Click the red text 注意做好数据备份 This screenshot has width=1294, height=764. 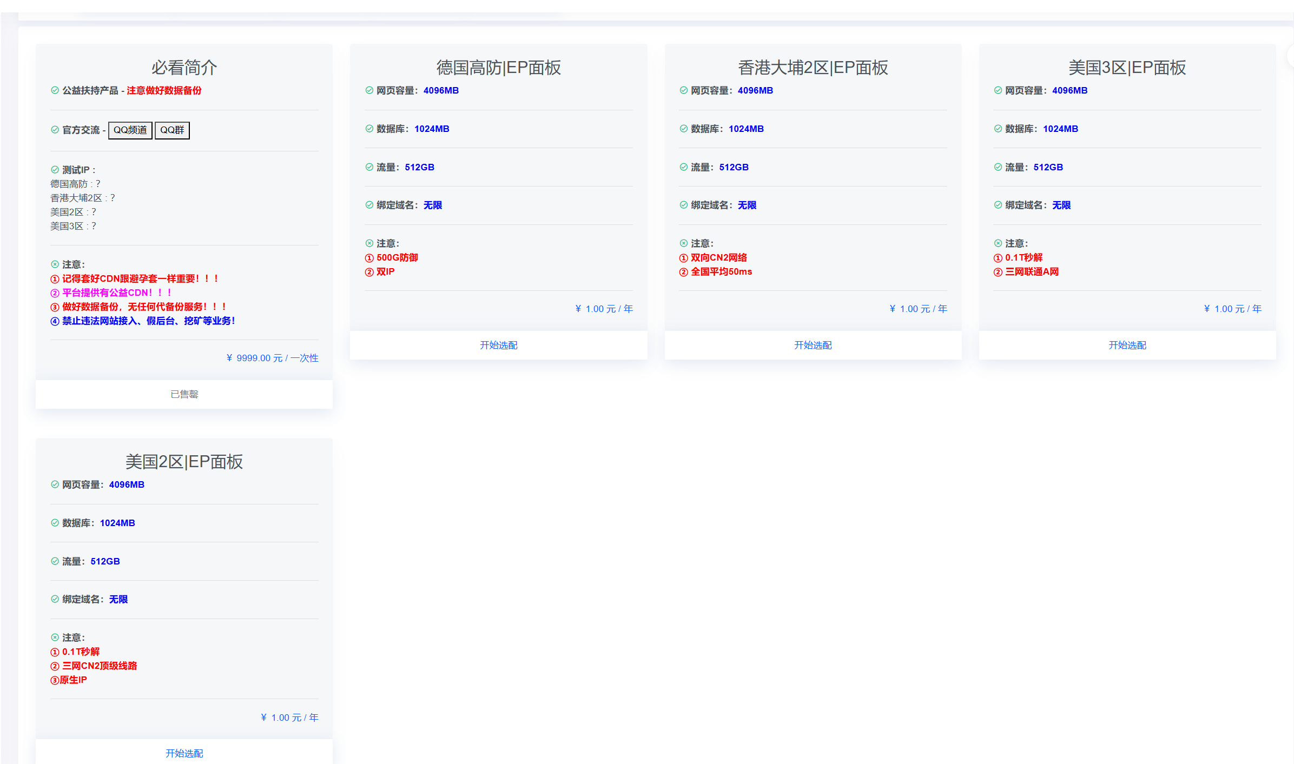[164, 90]
